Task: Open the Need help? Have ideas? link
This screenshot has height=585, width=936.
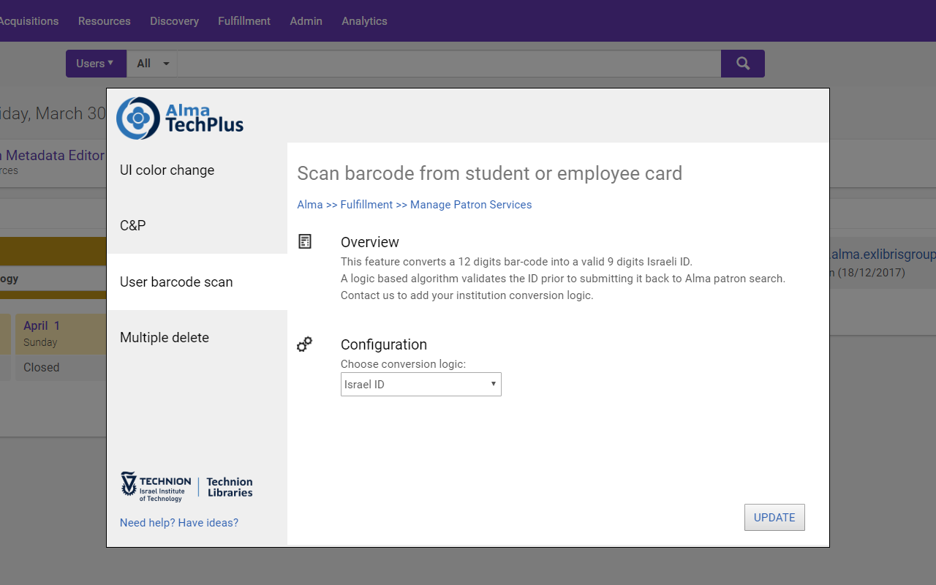Action: (179, 523)
